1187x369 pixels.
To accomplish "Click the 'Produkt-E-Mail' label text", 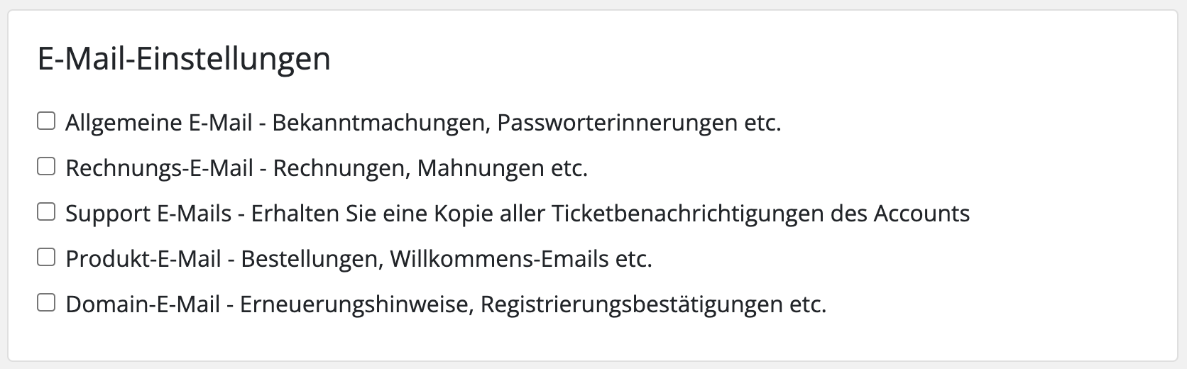I will [x=143, y=259].
